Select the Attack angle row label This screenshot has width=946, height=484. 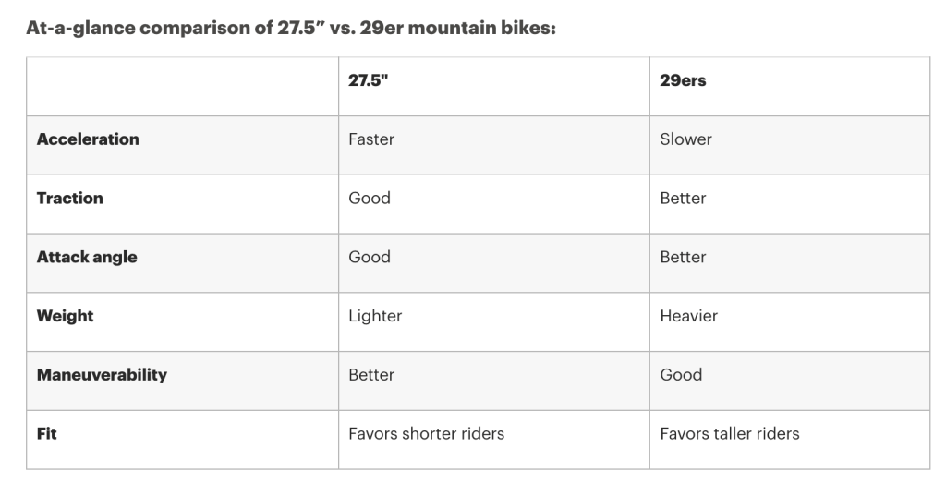click(x=87, y=258)
